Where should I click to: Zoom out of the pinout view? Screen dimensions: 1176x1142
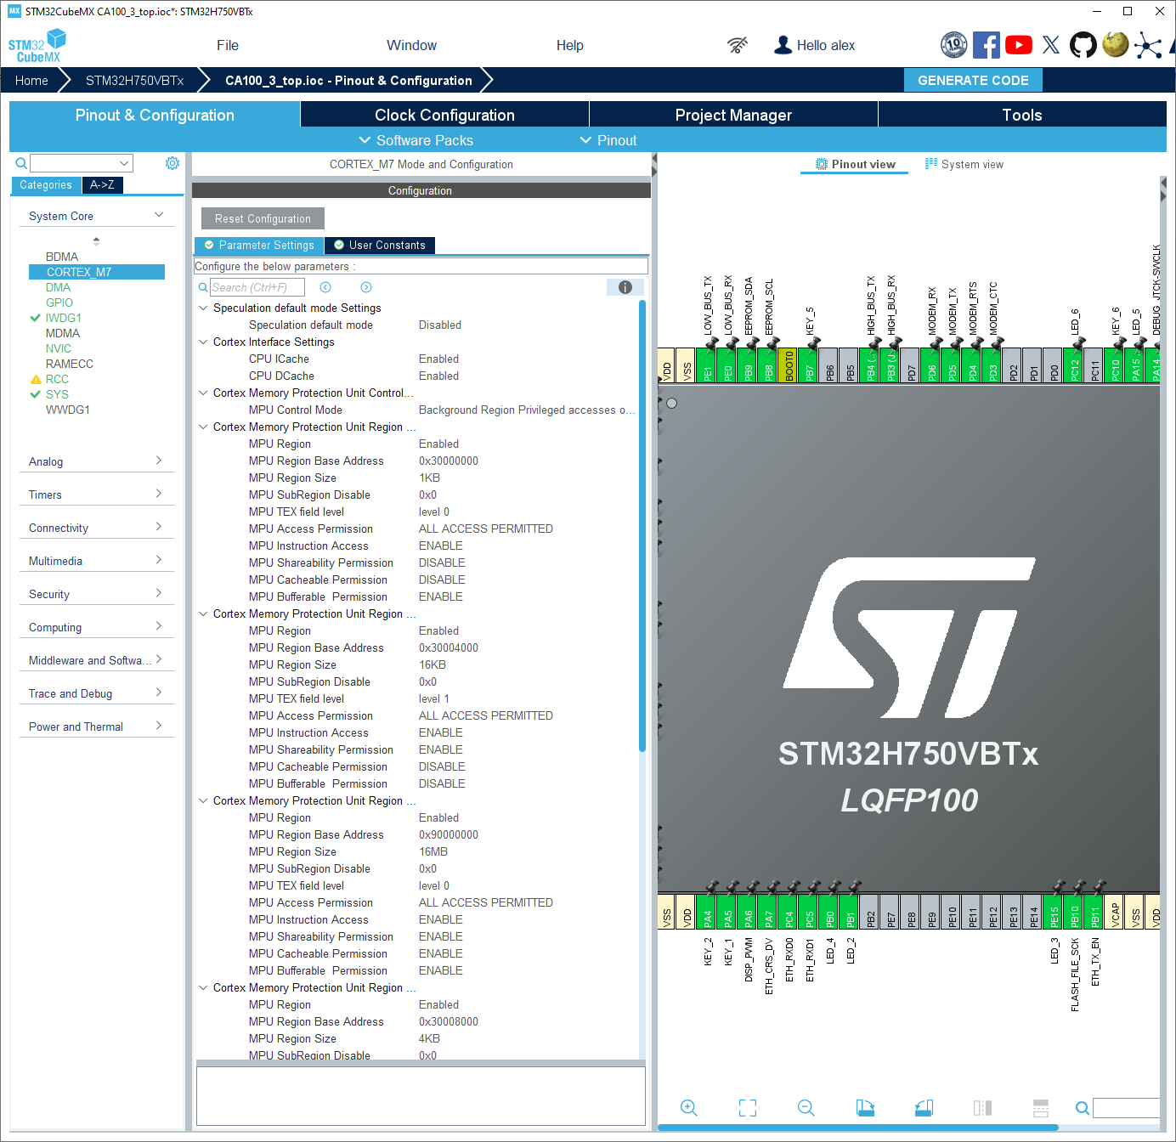click(806, 1107)
